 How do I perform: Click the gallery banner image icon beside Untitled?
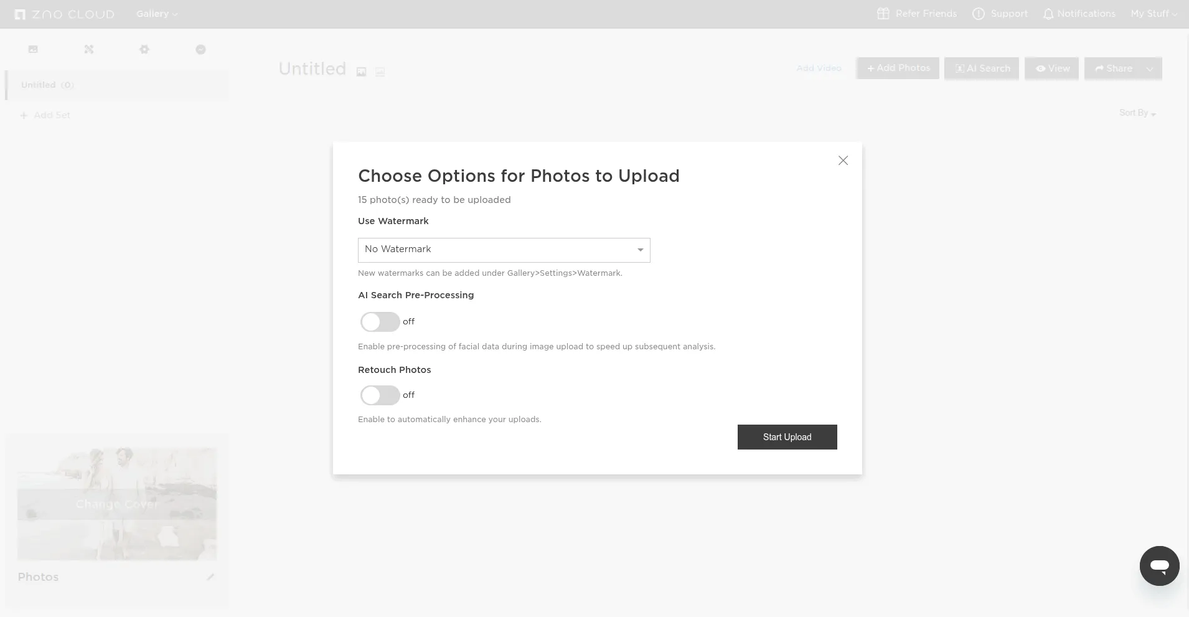pyautogui.click(x=361, y=72)
